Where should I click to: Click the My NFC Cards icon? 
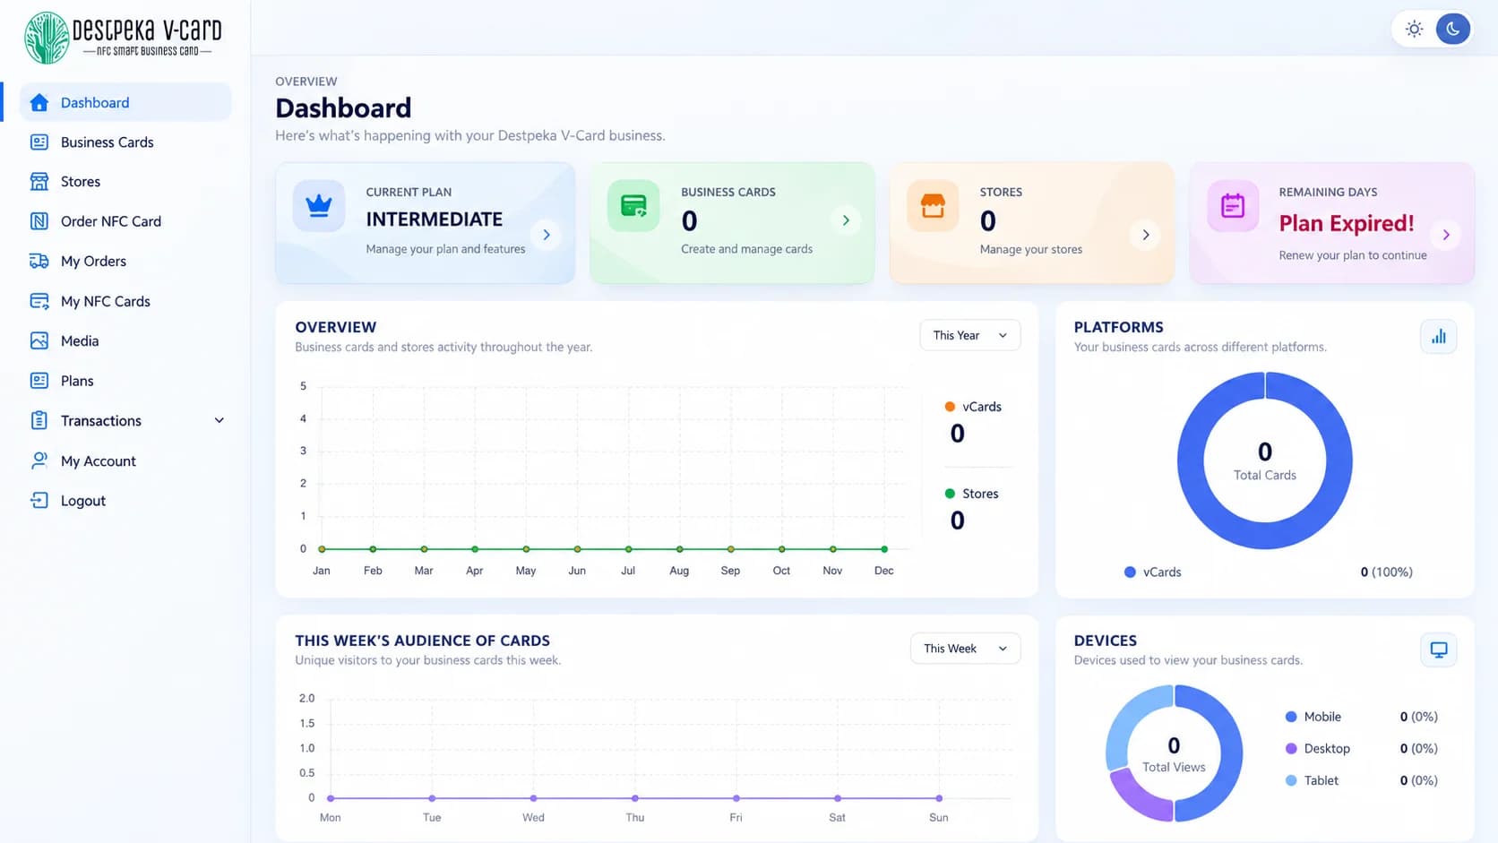[39, 301]
